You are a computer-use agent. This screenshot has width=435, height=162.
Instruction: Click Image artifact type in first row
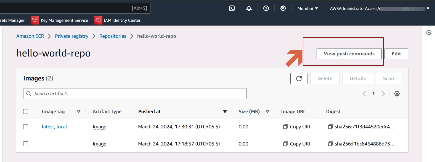point(99,127)
